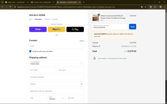The width and height of the screenshot is (167, 104).
Task: Open the Extensions puzzle icon
Action: [x=155, y=7]
